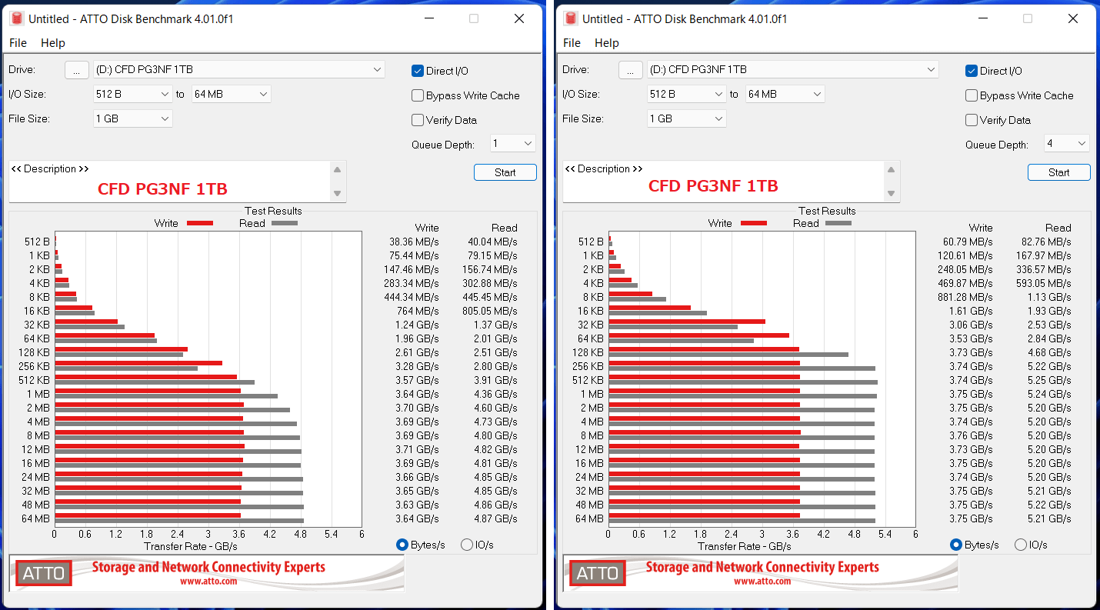The image size is (1100, 610).
Task: Click description text field in right window
Action: 723,182
